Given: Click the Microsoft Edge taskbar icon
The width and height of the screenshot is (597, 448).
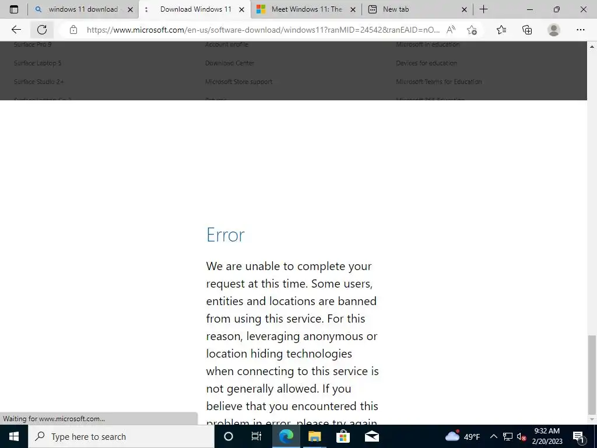Looking at the screenshot, I should pyautogui.click(x=286, y=436).
